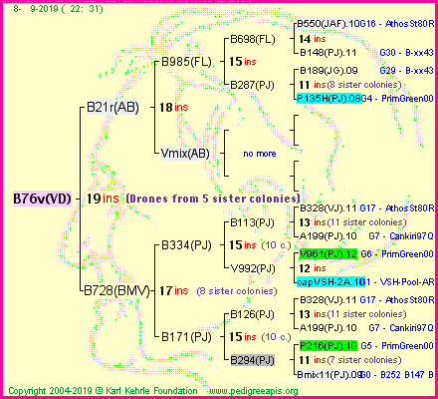The width and height of the screenshot is (438, 399).
Task: Click the 'G5 - PrimGreen00' lineage label
Action: click(x=397, y=346)
